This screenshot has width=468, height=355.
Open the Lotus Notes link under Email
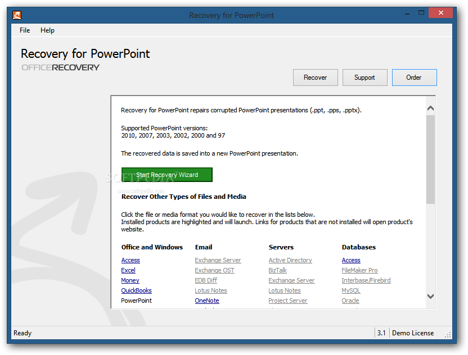(211, 290)
